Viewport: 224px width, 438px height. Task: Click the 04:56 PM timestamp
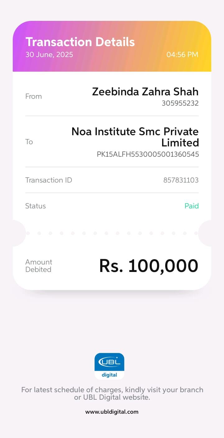[x=182, y=55]
